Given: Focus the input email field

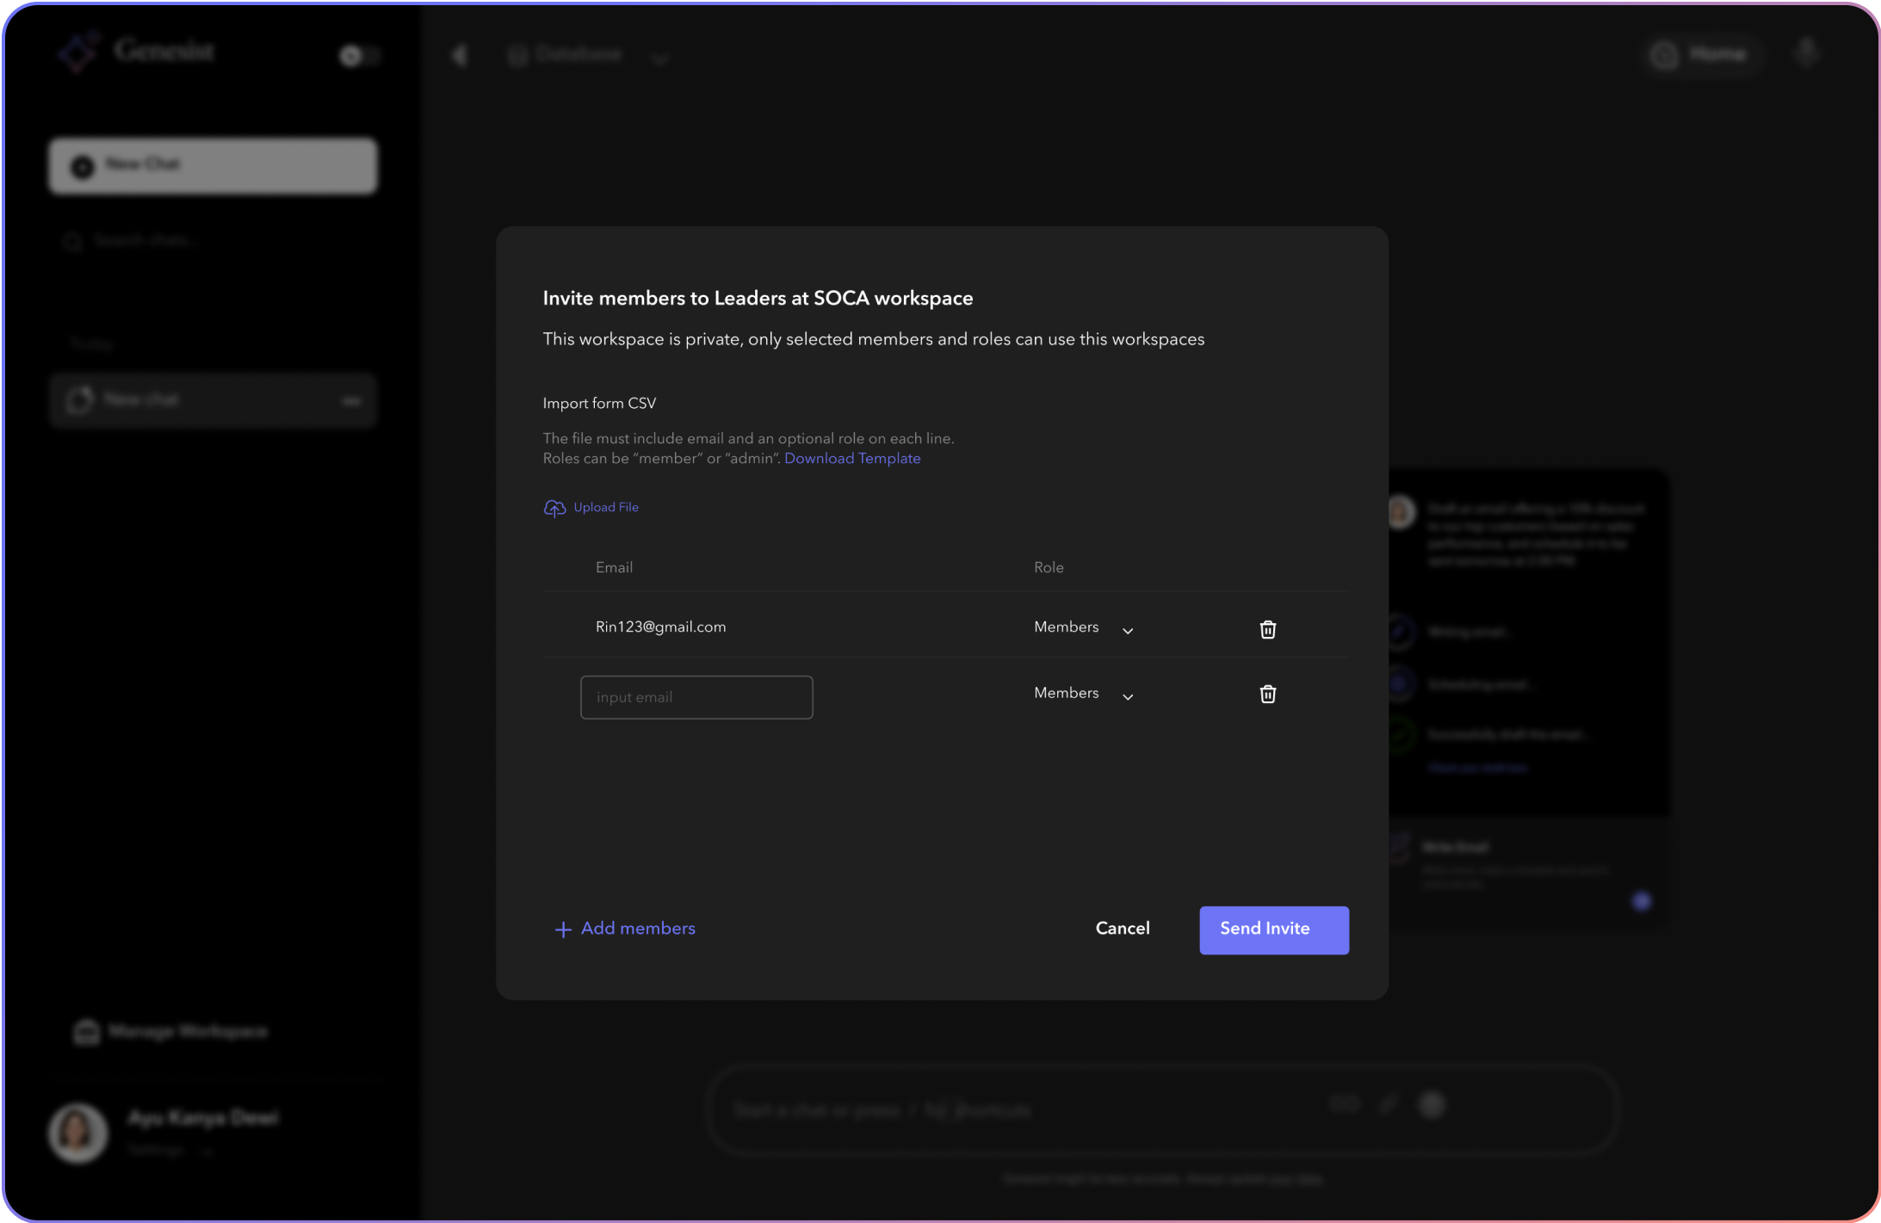Looking at the screenshot, I should click(x=696, y=697).
